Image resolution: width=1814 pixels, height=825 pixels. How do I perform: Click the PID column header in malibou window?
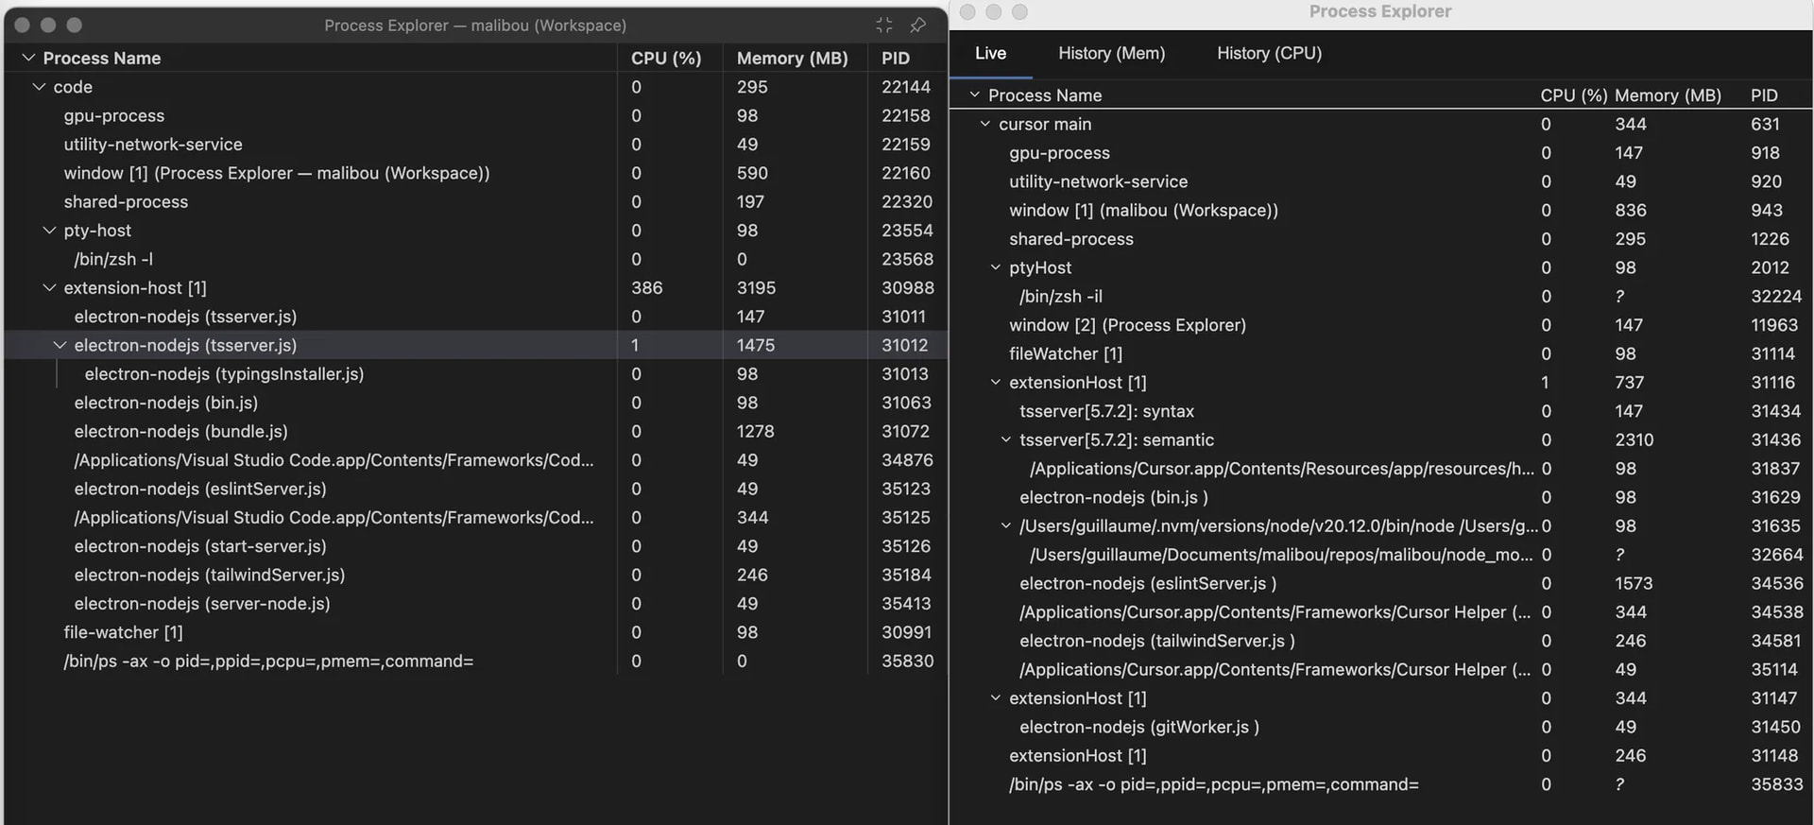(896, 59)
